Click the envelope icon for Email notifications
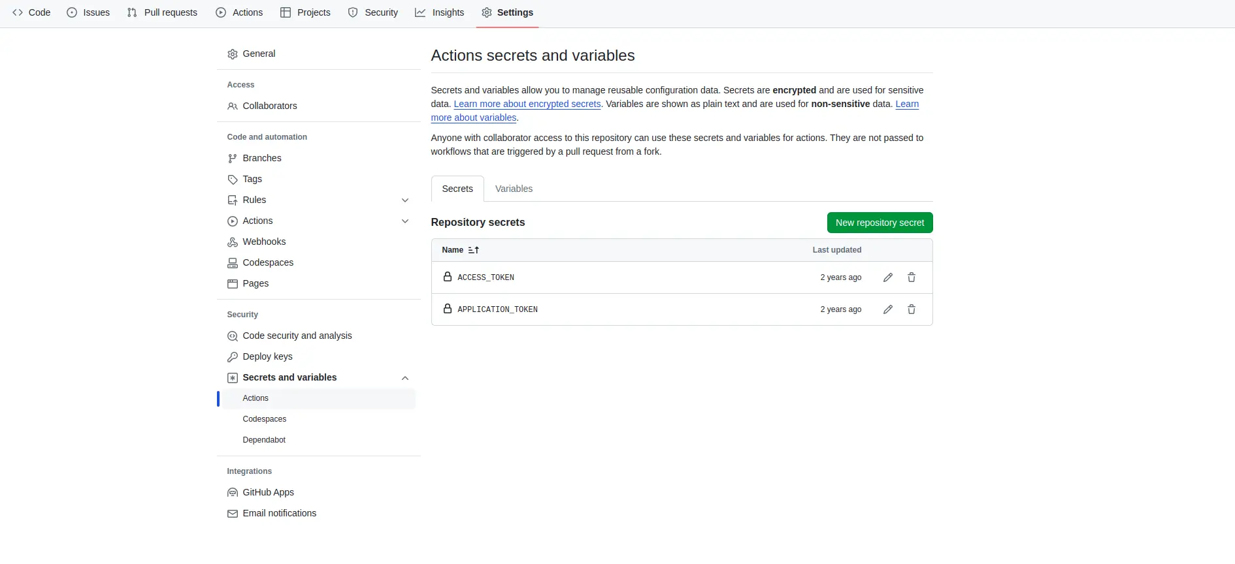This screenshot has width=1235, height=564. click(233, 514)
